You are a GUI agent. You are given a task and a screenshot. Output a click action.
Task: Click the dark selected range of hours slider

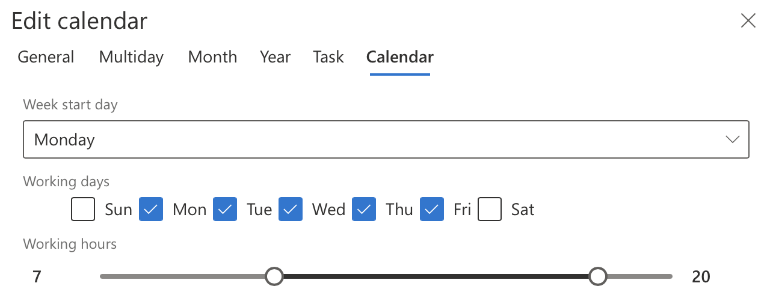[x=436, y=276]
